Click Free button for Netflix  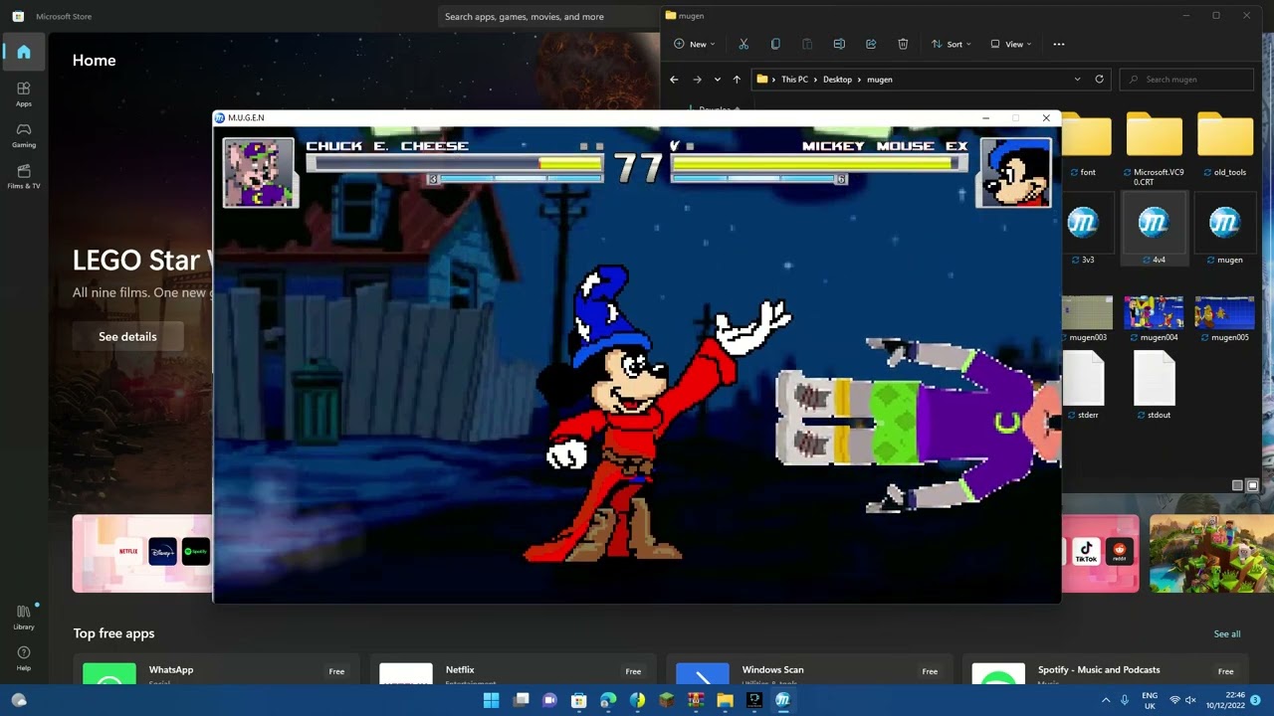tap(633, 671)
